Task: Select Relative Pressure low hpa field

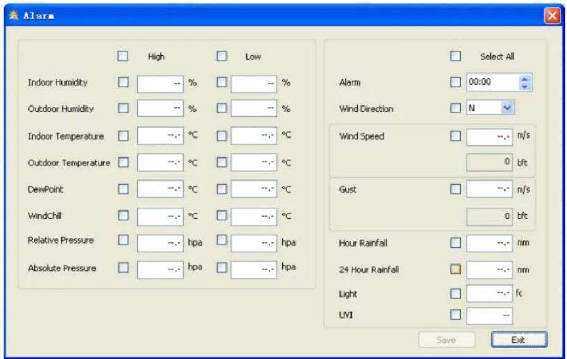Action: tap(254, 243)
